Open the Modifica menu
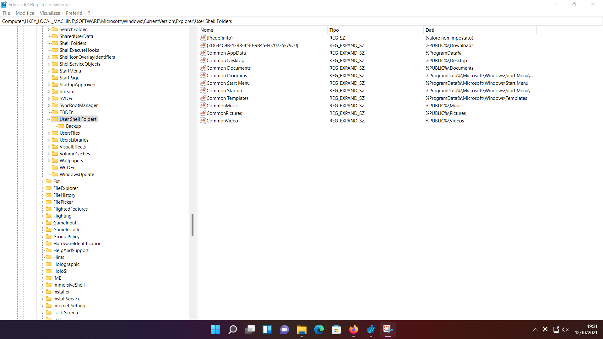Viewport: 603px width, 339px height. pyautogui.click(x=25, y=13)
